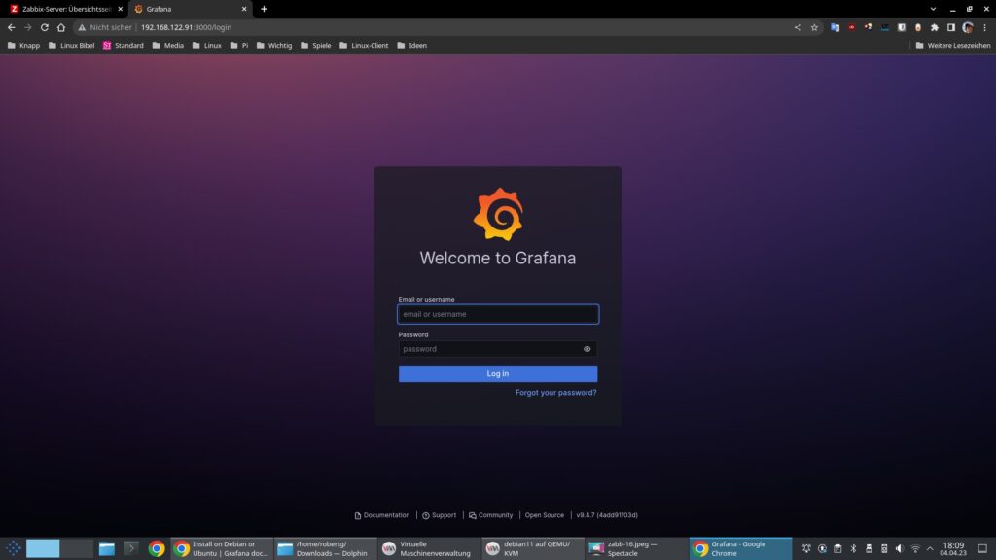Open the tab search dropdown arrow

(x=933, y=9)
